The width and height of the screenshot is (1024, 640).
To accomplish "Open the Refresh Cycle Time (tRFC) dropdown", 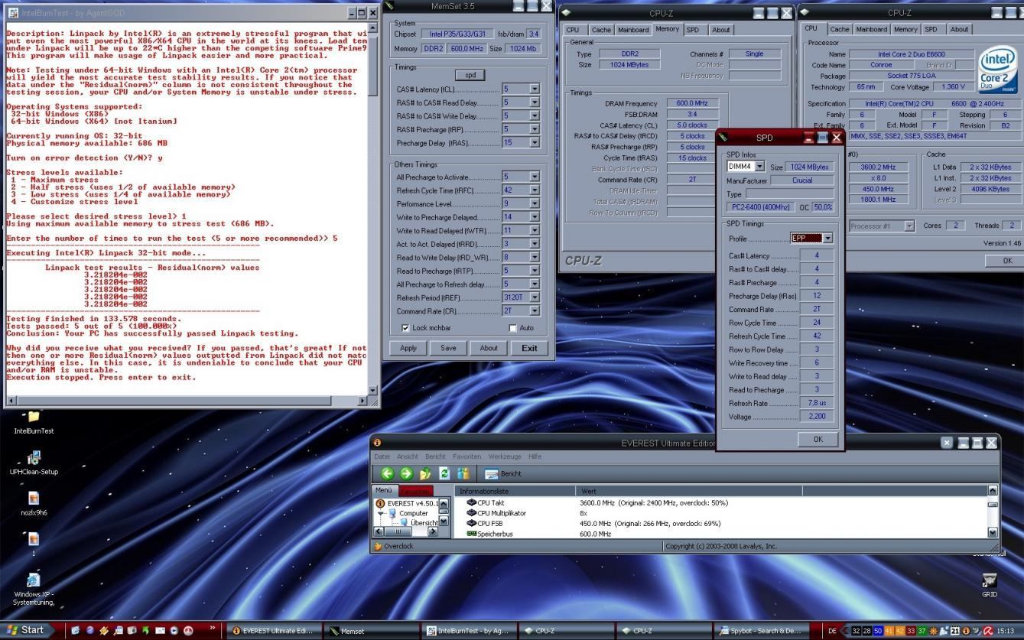I will point(535,190).
